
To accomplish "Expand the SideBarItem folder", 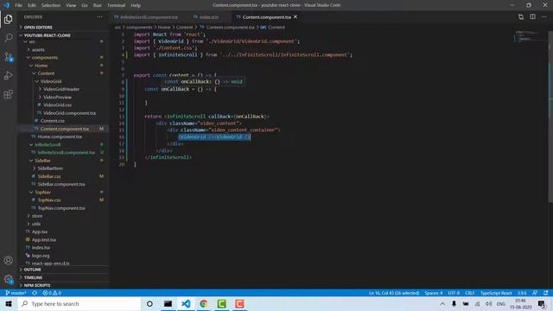I will [x=50, y=168].
